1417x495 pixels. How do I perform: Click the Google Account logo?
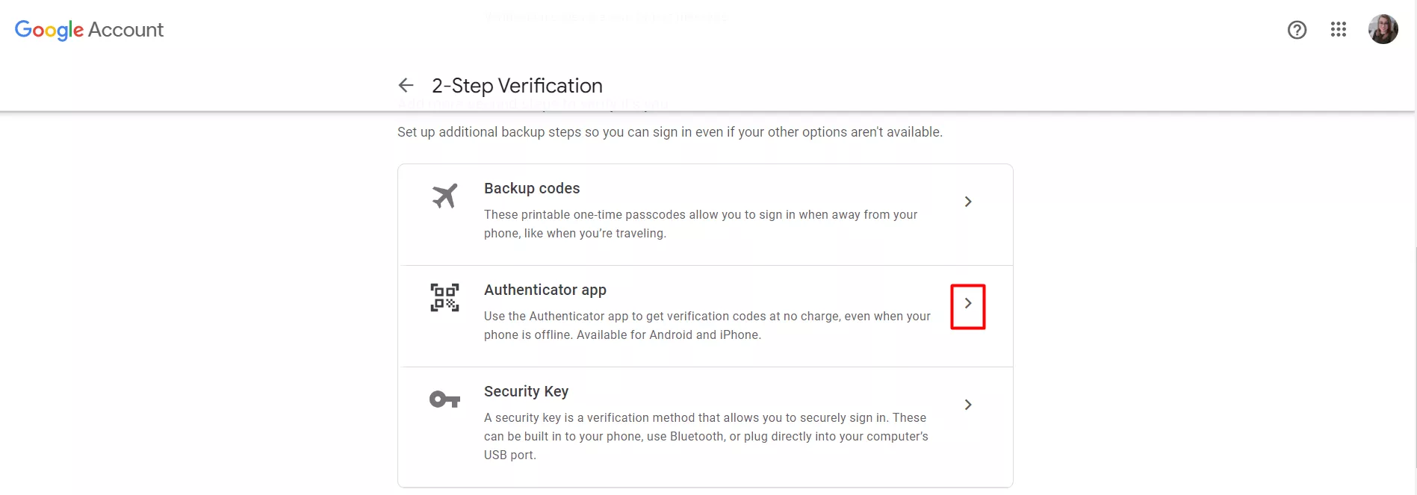click(89, 30)
